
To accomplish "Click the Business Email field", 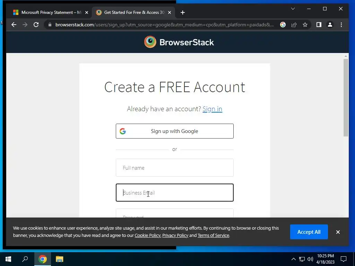I will (175, 193).
